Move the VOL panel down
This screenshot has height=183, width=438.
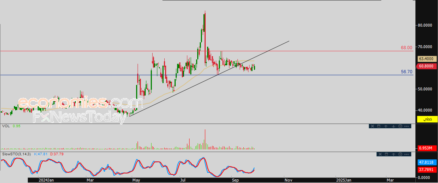(393, 126)
